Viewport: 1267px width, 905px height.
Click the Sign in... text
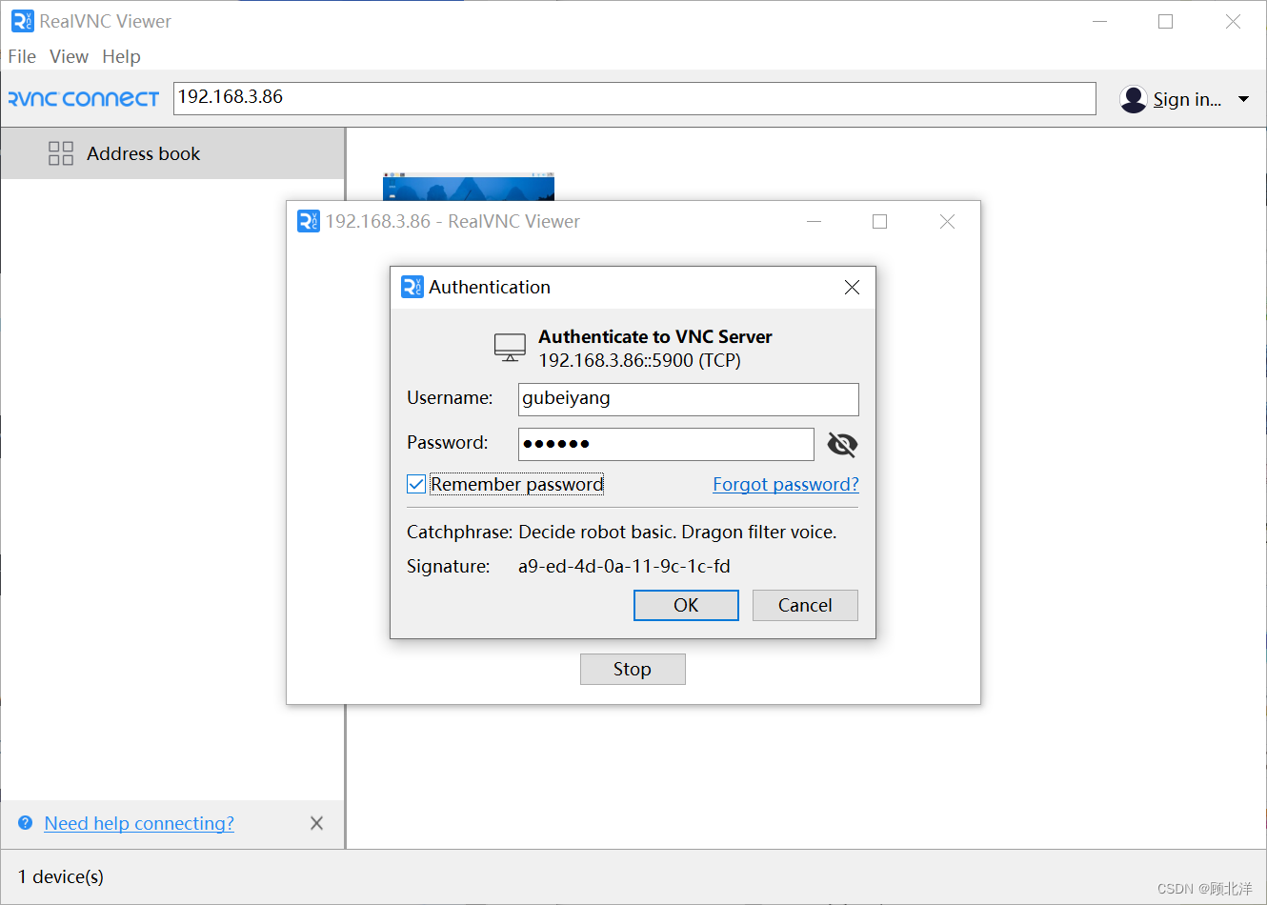[1187, 99]
